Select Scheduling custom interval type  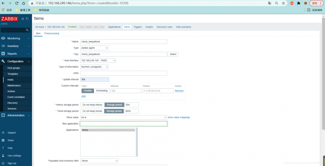102,91
